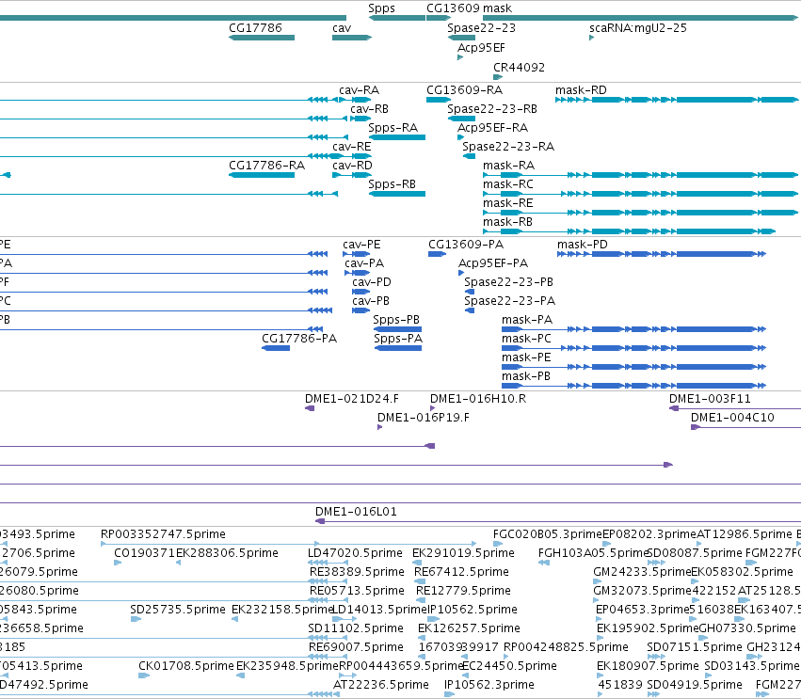Select the CG13609 gene label
The height and width of the screenshot is (699, 801).
click(453, 8)
